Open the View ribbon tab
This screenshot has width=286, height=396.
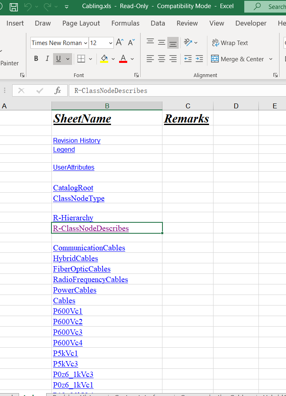(x=217, y=23)
